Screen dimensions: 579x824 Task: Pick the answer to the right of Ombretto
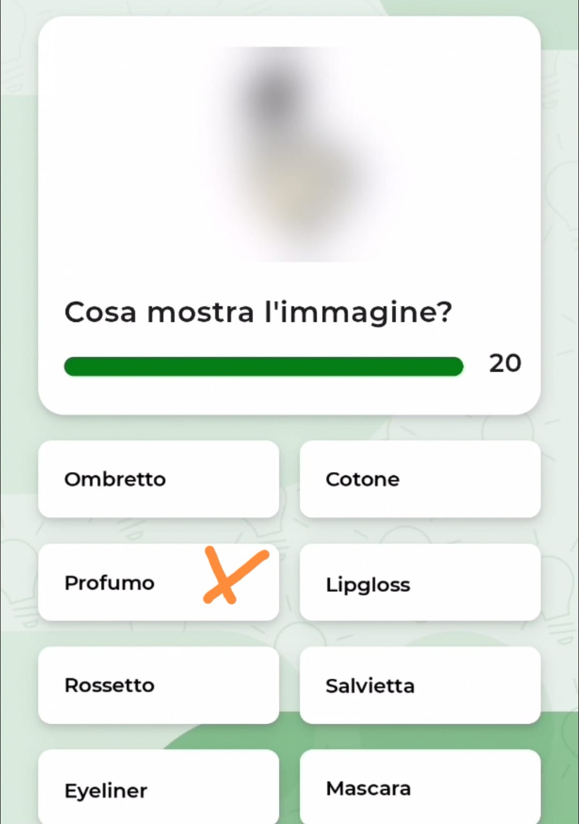pos(420,479)
